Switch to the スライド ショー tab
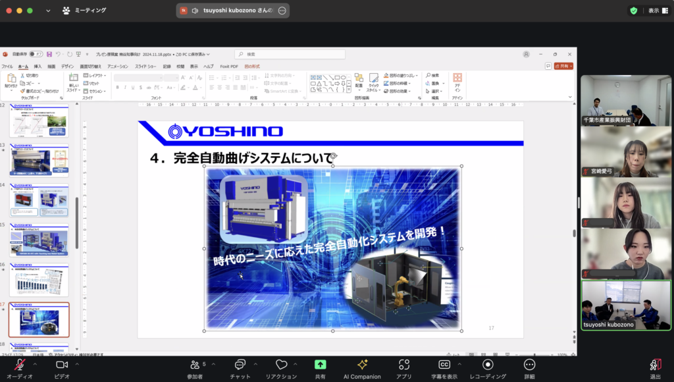The image size is (674, 382). click(145, 67)
